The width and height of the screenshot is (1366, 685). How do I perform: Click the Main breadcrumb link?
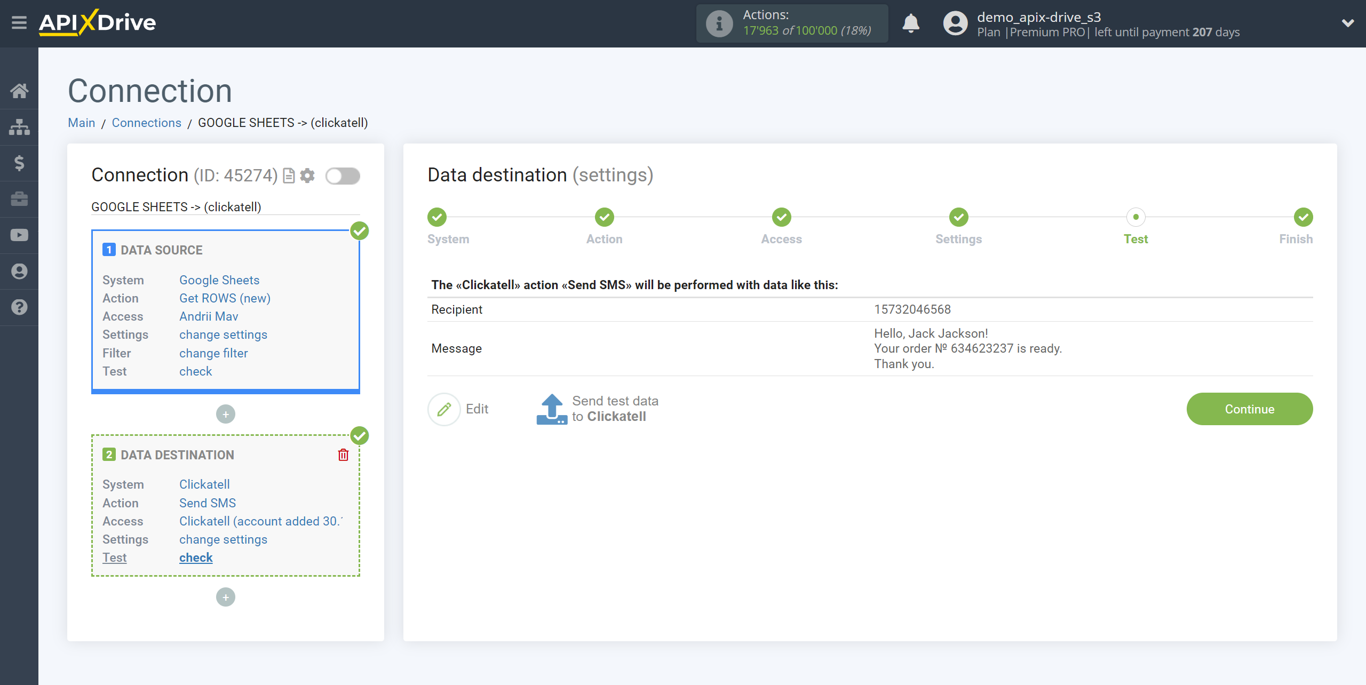82,123
